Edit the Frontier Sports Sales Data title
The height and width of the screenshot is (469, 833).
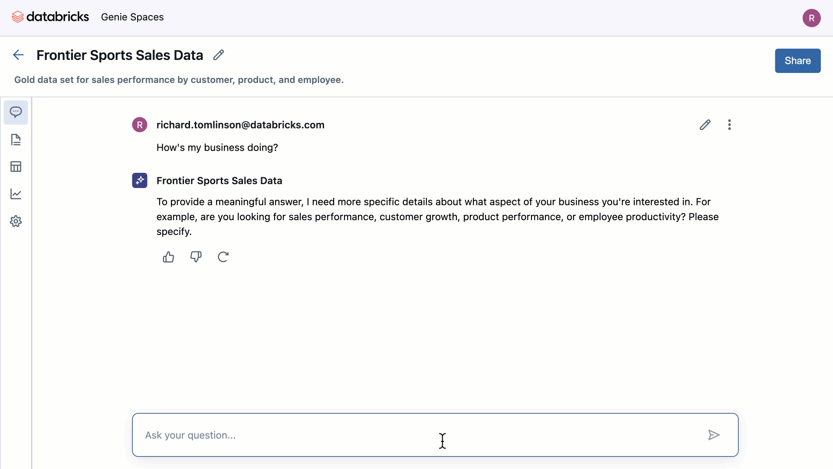[219, 55]
